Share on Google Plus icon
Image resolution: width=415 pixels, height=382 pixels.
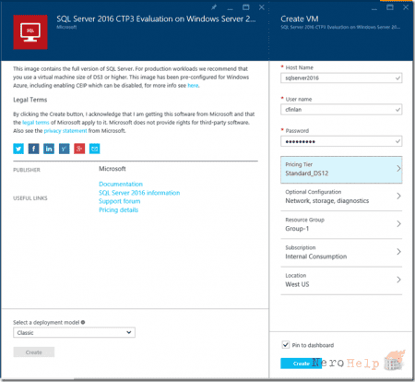79,149
